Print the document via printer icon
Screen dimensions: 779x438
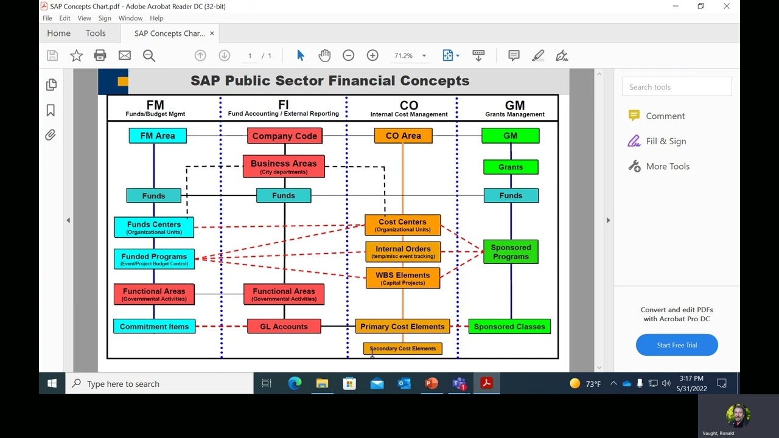point(100,55)
